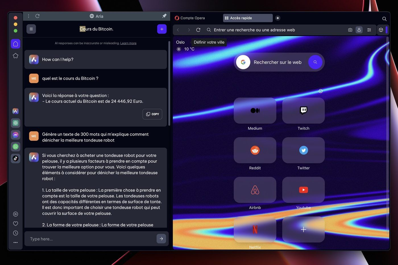
Task: Send the message with arrow button
Action: tap(161, 239)
